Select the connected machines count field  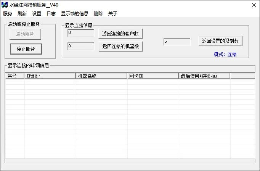pos(81,46)
